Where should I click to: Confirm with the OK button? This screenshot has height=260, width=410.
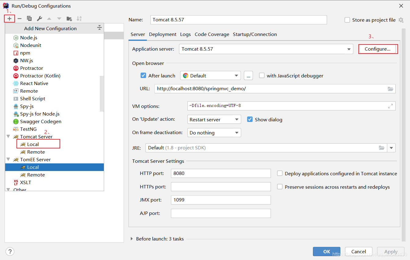327,251
